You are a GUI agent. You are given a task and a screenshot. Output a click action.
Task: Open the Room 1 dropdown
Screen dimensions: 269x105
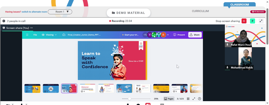(60, 12)
